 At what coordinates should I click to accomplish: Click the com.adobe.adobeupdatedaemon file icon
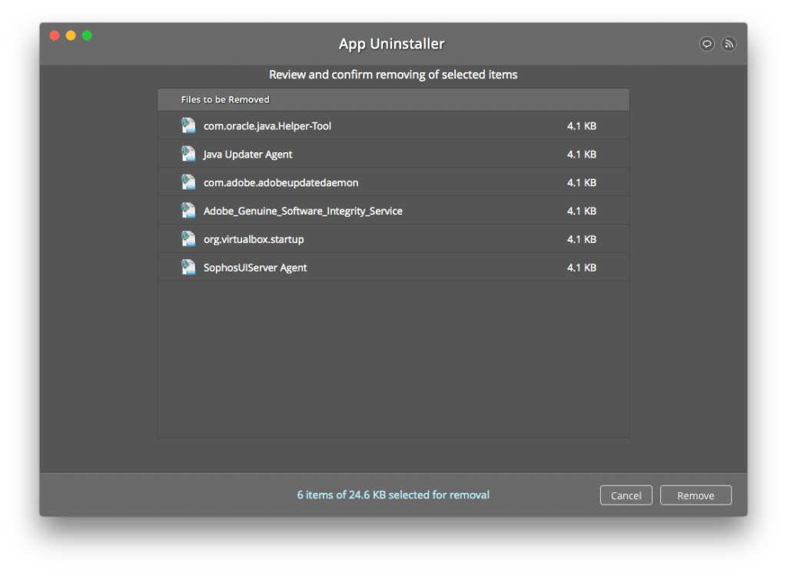188,182
